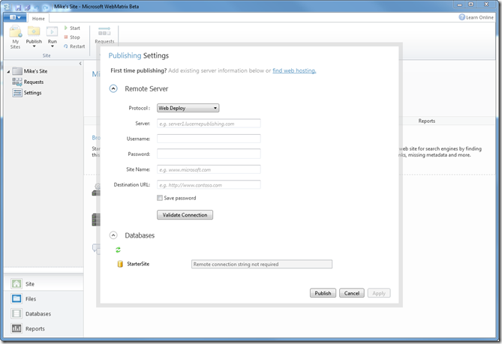Stop the site with Stop
502x344 pixels.
pos(72,37)
